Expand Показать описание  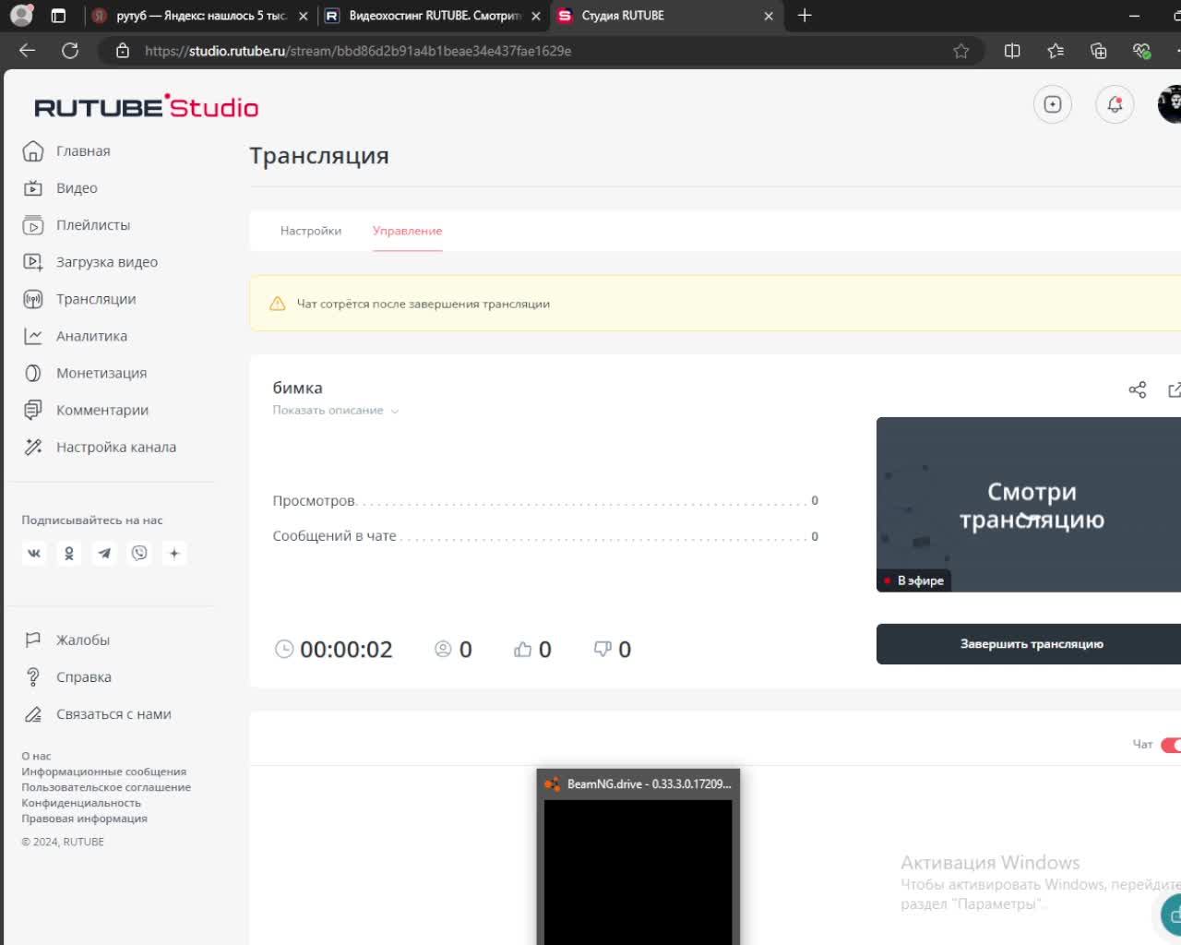[x=336, y=411]
